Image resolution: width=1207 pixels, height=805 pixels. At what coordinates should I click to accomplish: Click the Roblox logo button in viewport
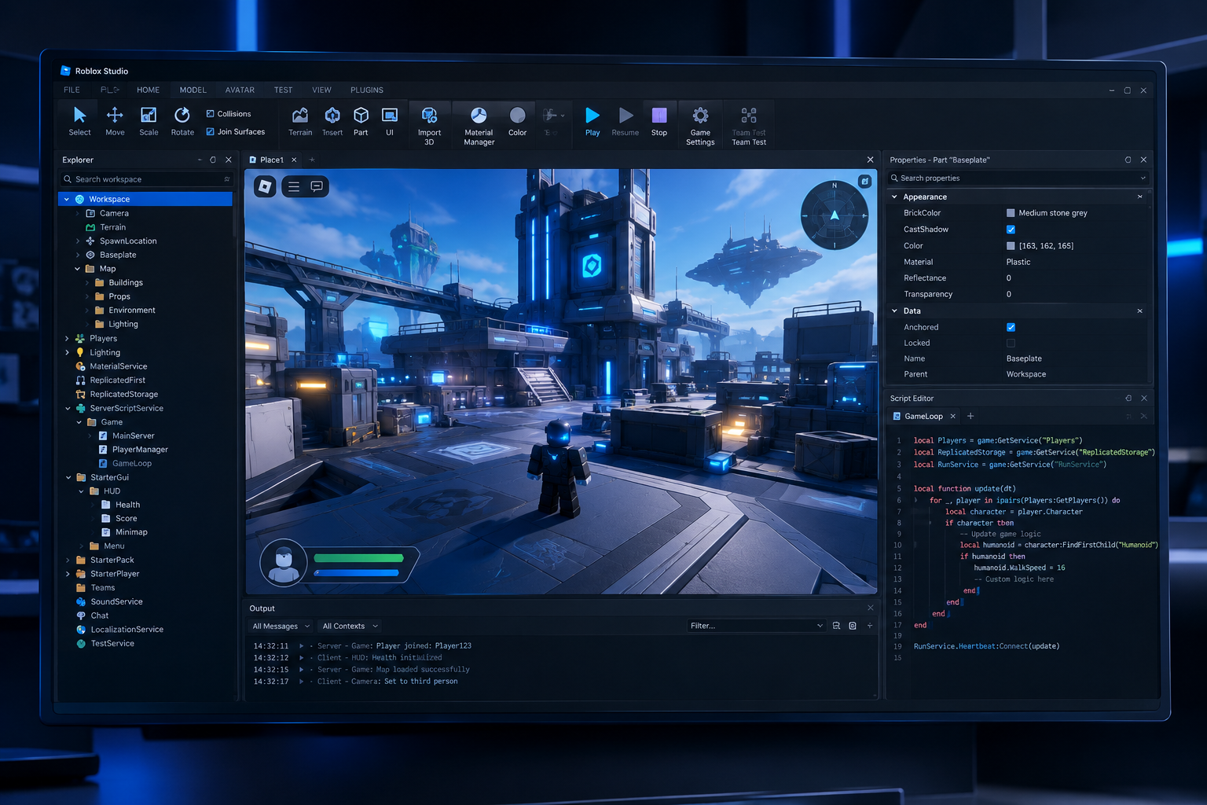pos(265,186)
